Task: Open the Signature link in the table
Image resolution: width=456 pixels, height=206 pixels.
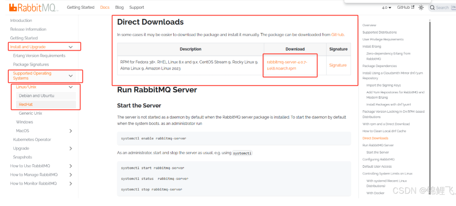Action: [x=338, y=65]
